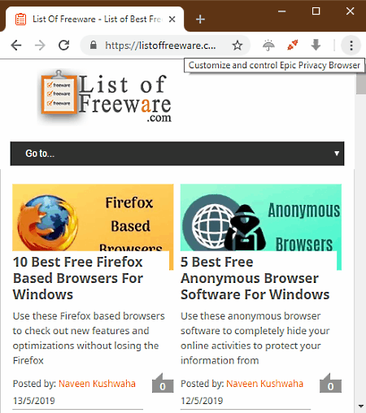Viewport: 366px width, 413px height.
Task: Expand the Go to... navigation dropdown
Action: click(177, 154)
